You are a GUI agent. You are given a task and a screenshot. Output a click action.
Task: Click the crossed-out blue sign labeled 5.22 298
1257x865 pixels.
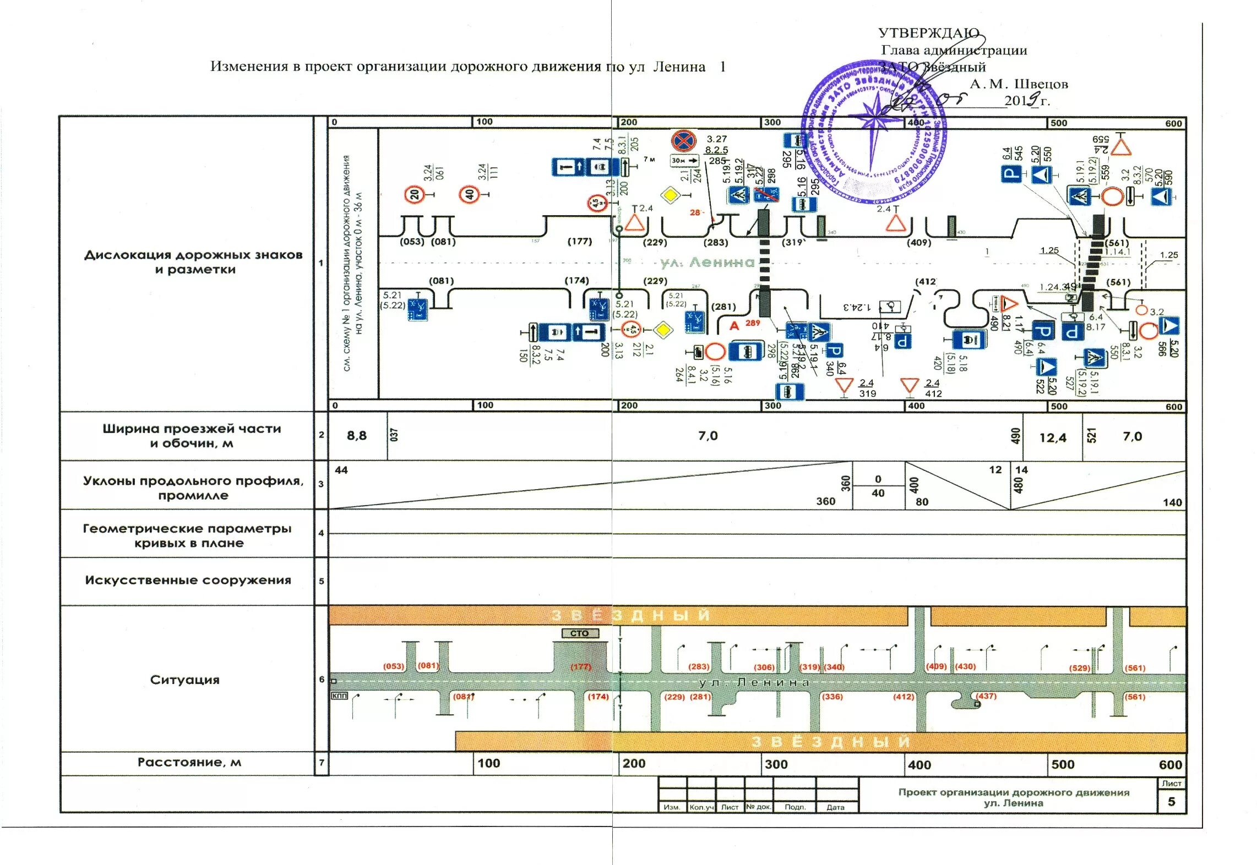coord(766,194)
